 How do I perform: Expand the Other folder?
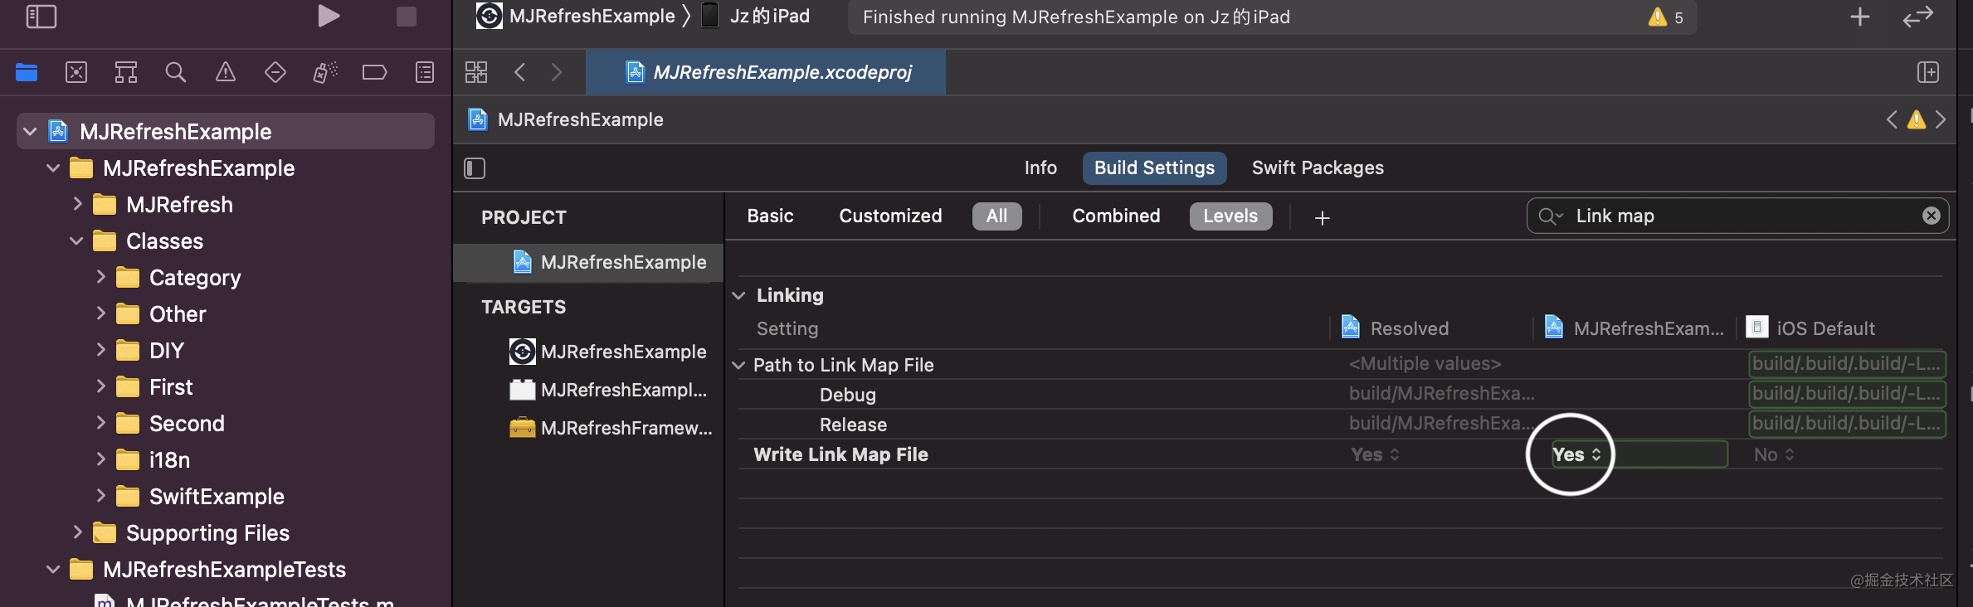[100, 313]
